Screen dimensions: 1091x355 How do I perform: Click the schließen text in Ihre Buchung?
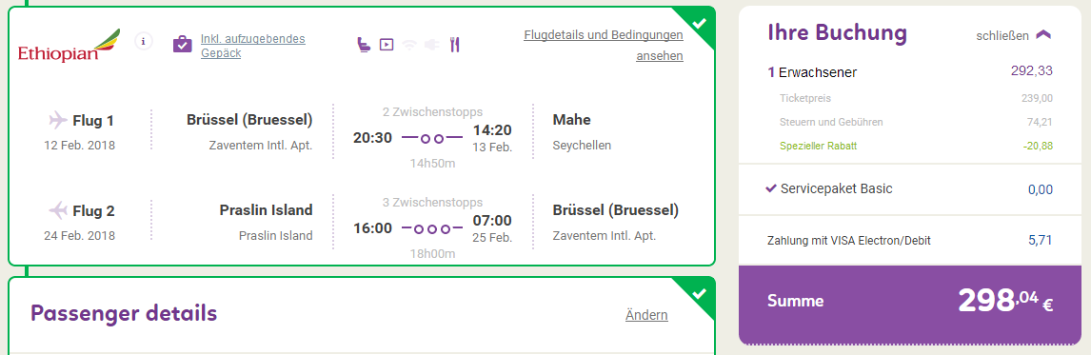pos(1002,36)
